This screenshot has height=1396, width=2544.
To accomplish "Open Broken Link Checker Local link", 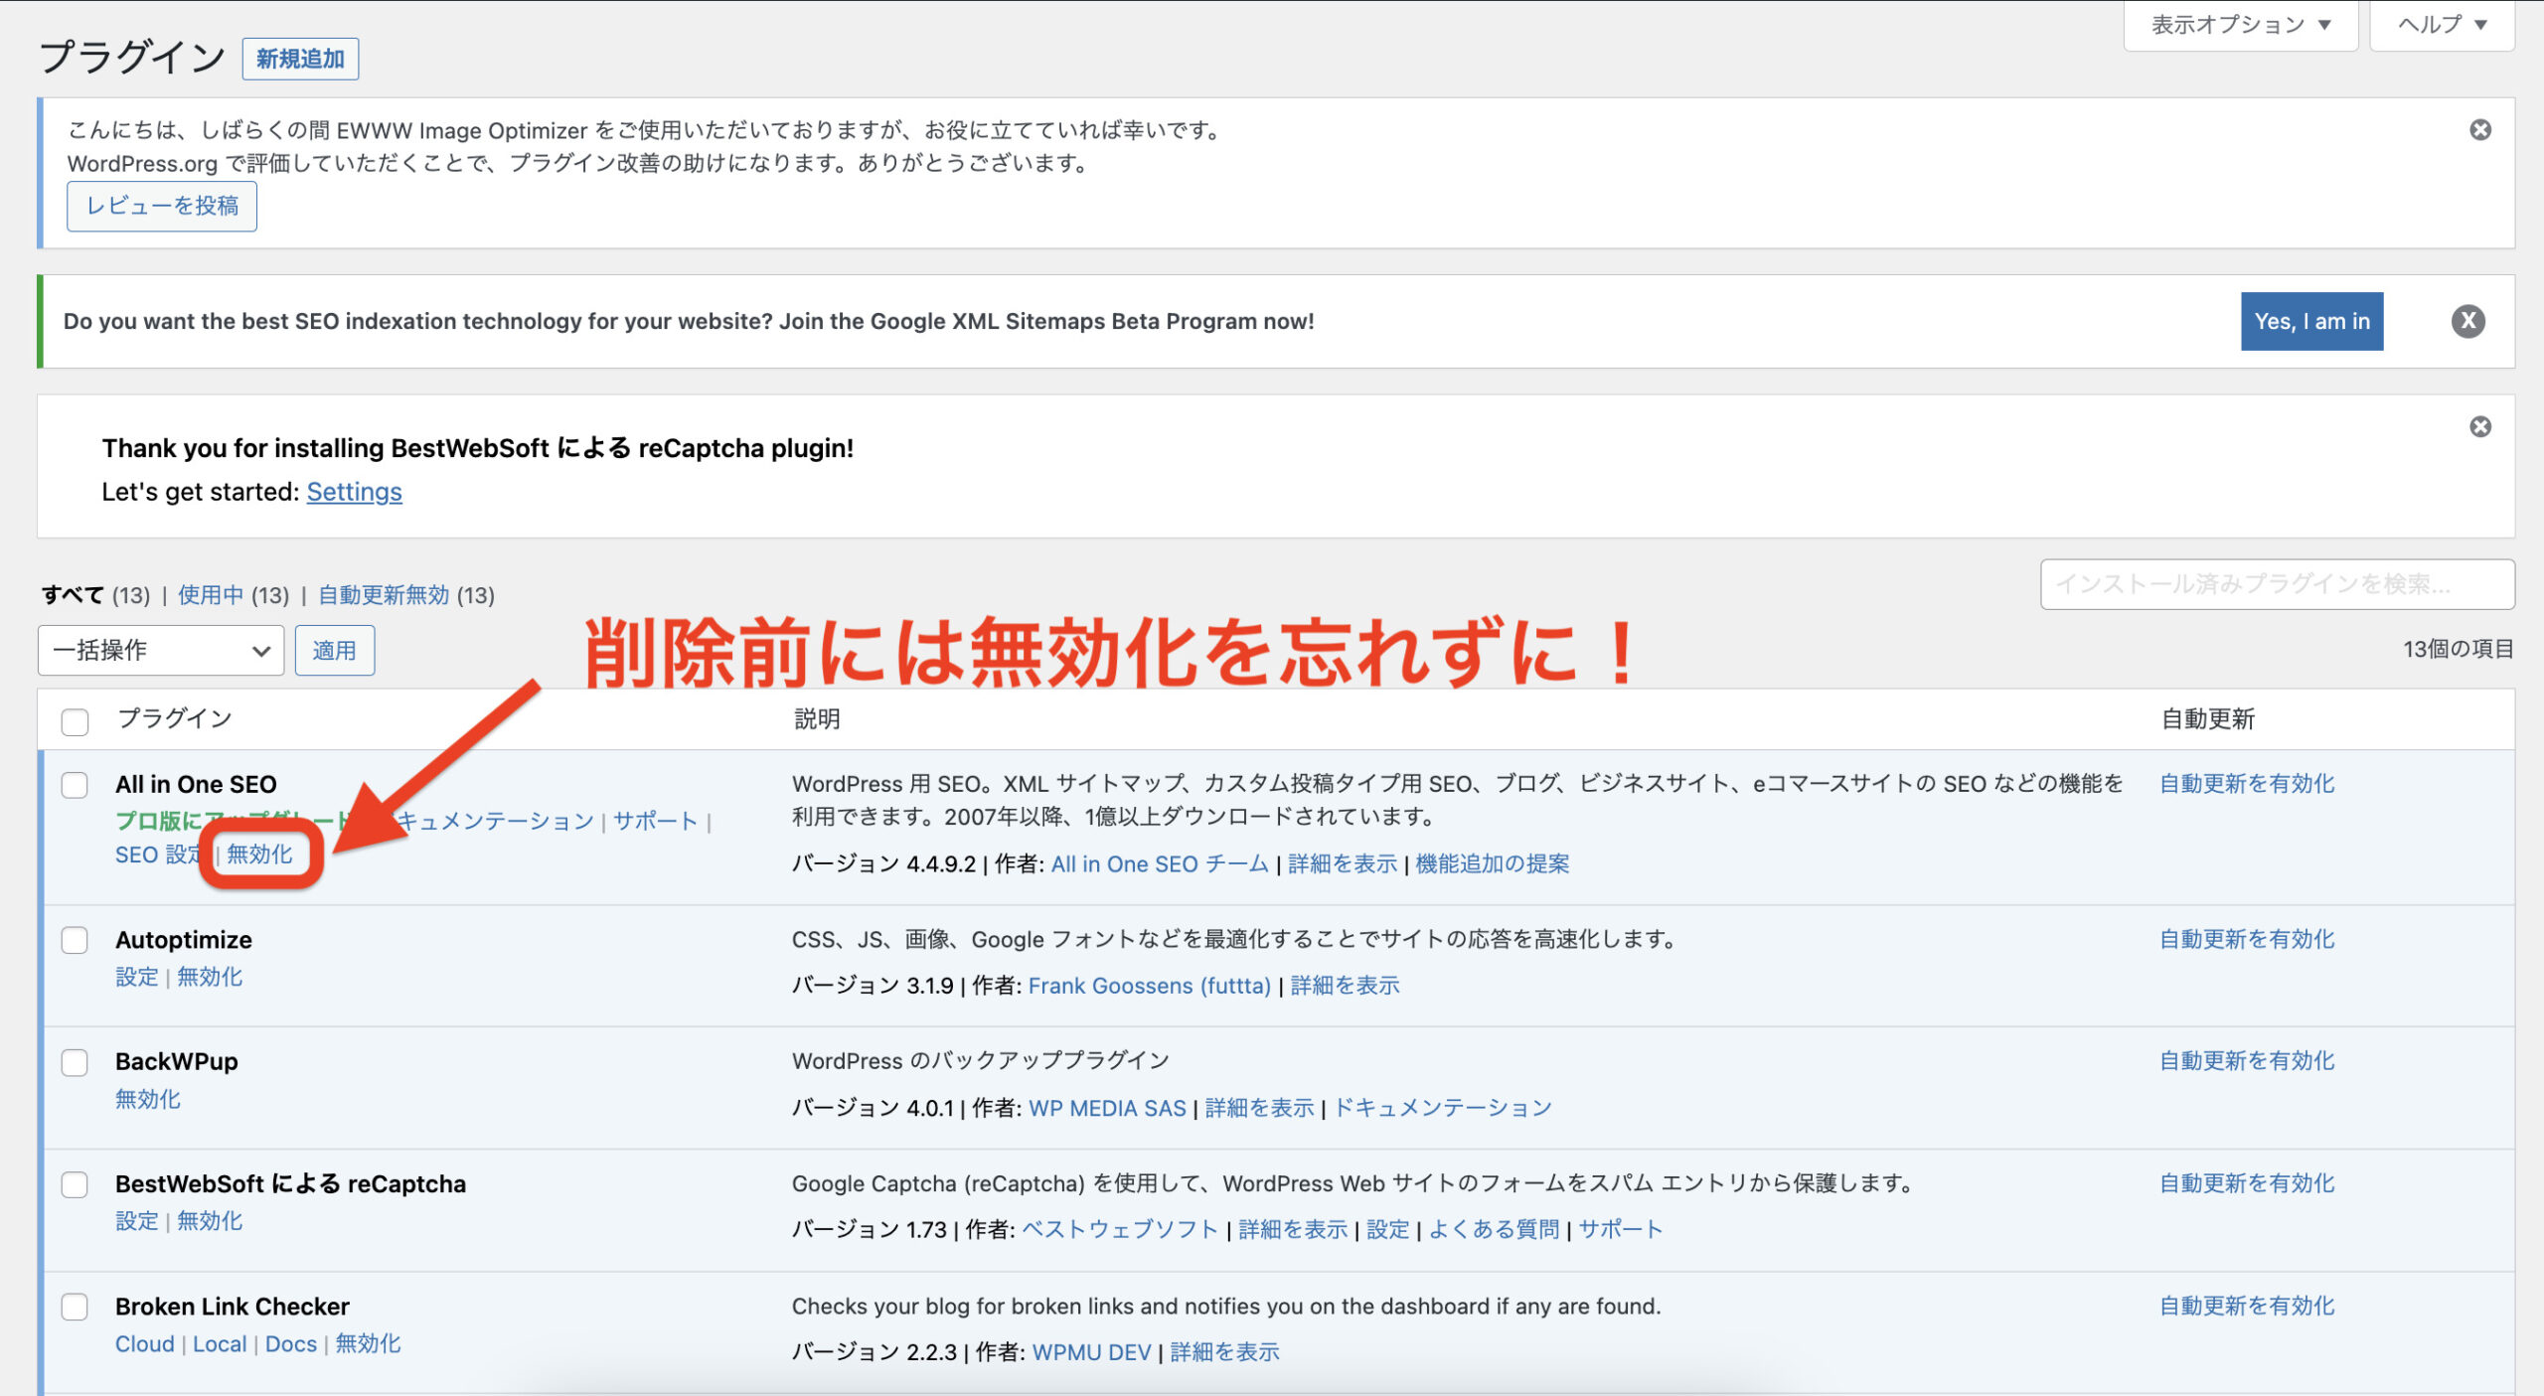I will pyautogui.click(x=220, y=1344).
